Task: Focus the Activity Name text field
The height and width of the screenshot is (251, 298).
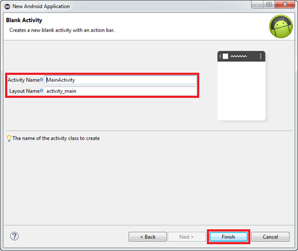Action: 121,80
